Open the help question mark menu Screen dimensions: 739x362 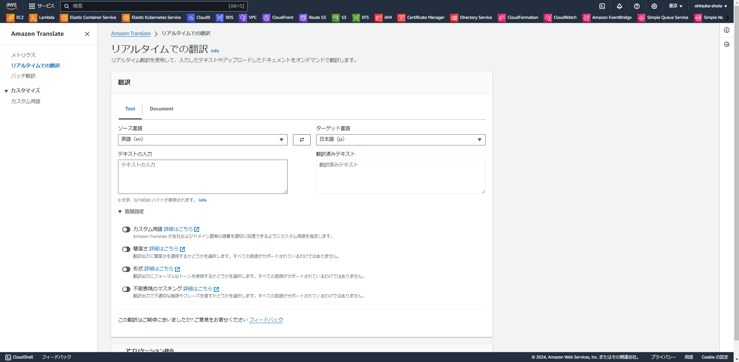coord(637,6)
